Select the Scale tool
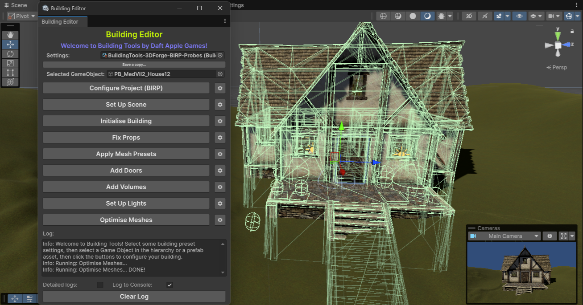The height and width of the screenshot is (305, 583). [x=10, y=63]
